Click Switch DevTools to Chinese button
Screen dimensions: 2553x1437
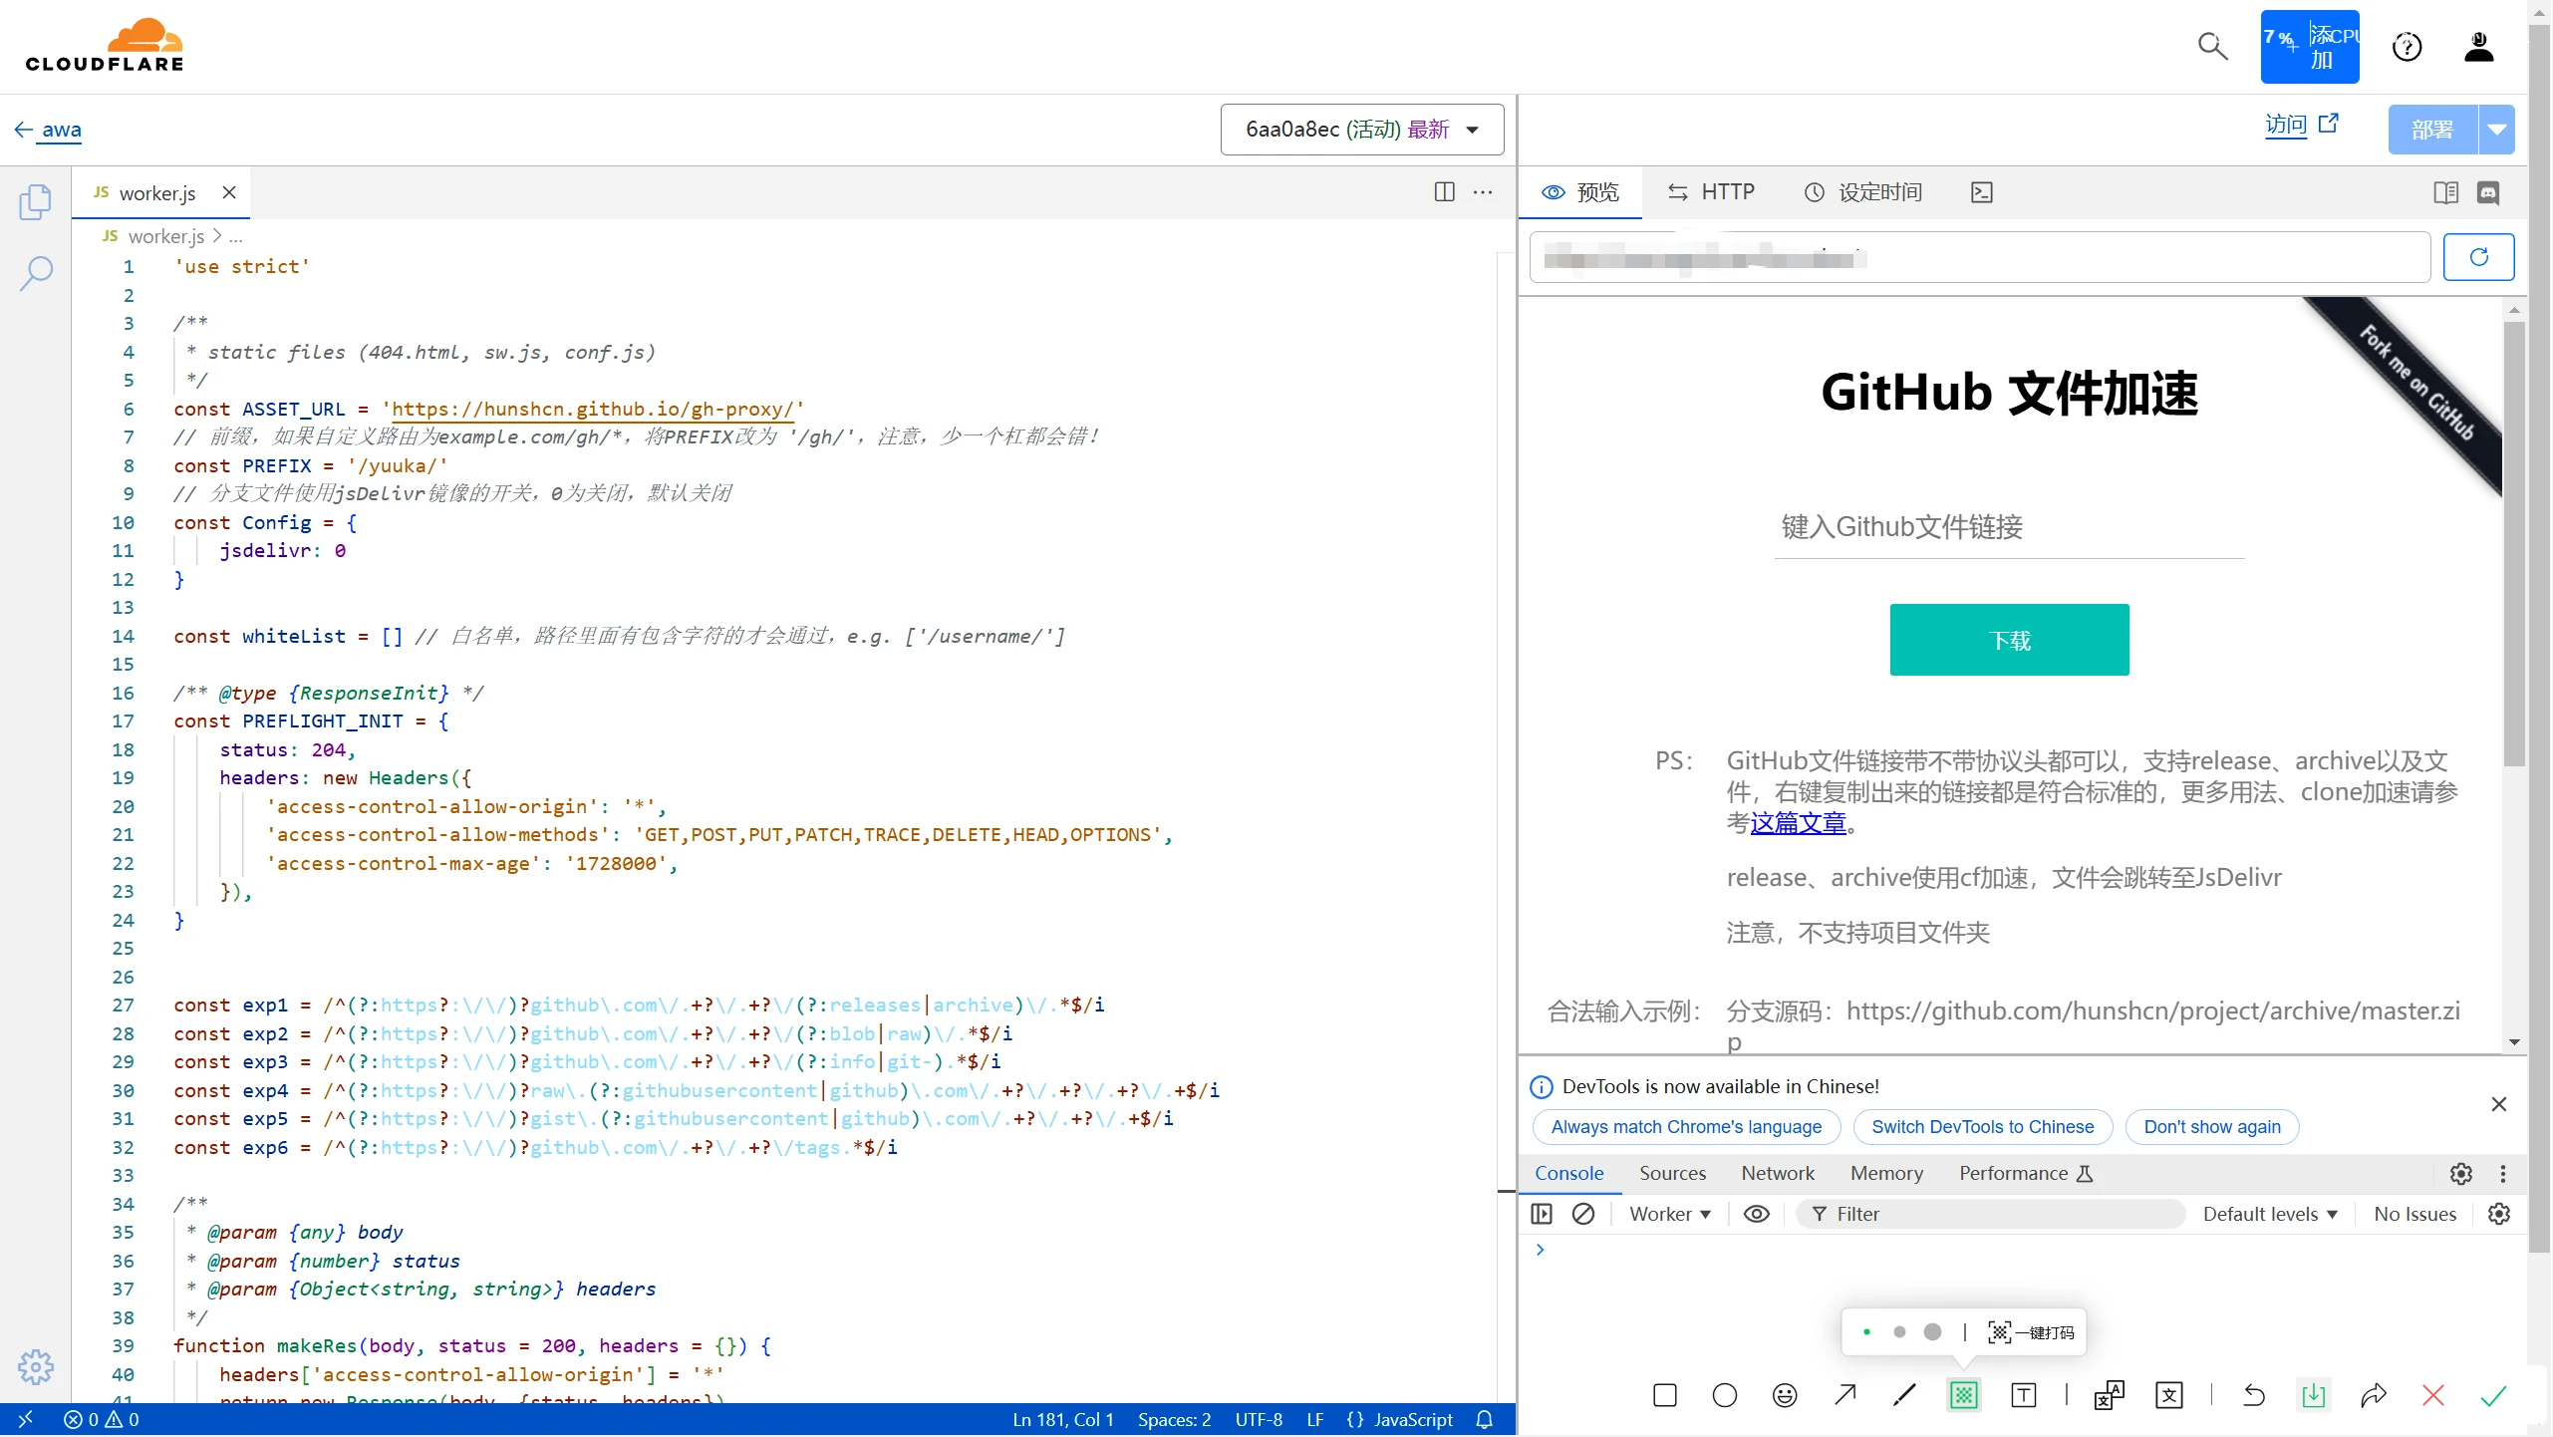(x=1982, y=1127)
